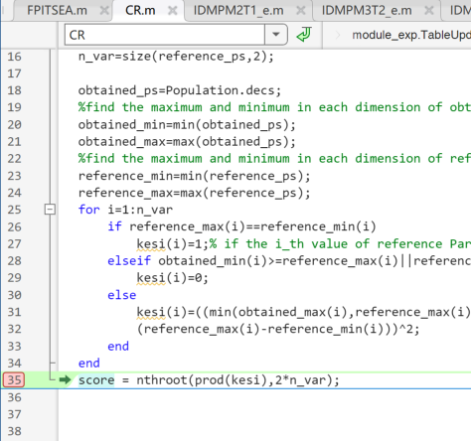This screenshot has width=471, height=441.
Task: Click the CR function name field
Action: (165, 35)
